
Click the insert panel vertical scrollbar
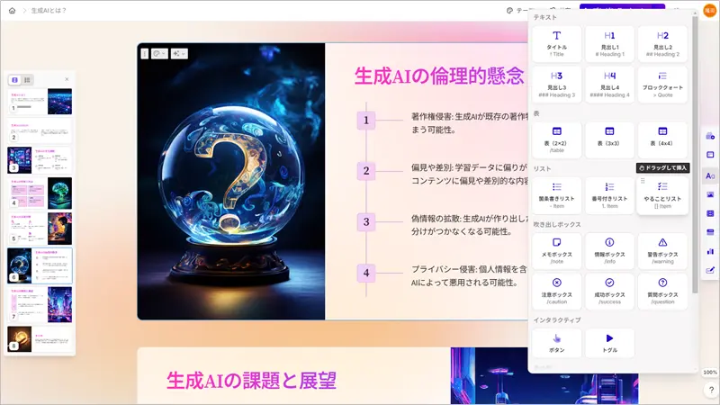click(695, 153)
